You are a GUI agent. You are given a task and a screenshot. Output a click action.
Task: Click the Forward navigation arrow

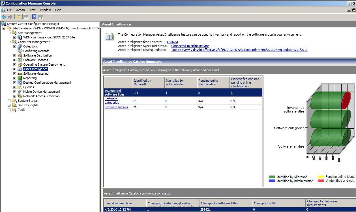pos(10,17)
